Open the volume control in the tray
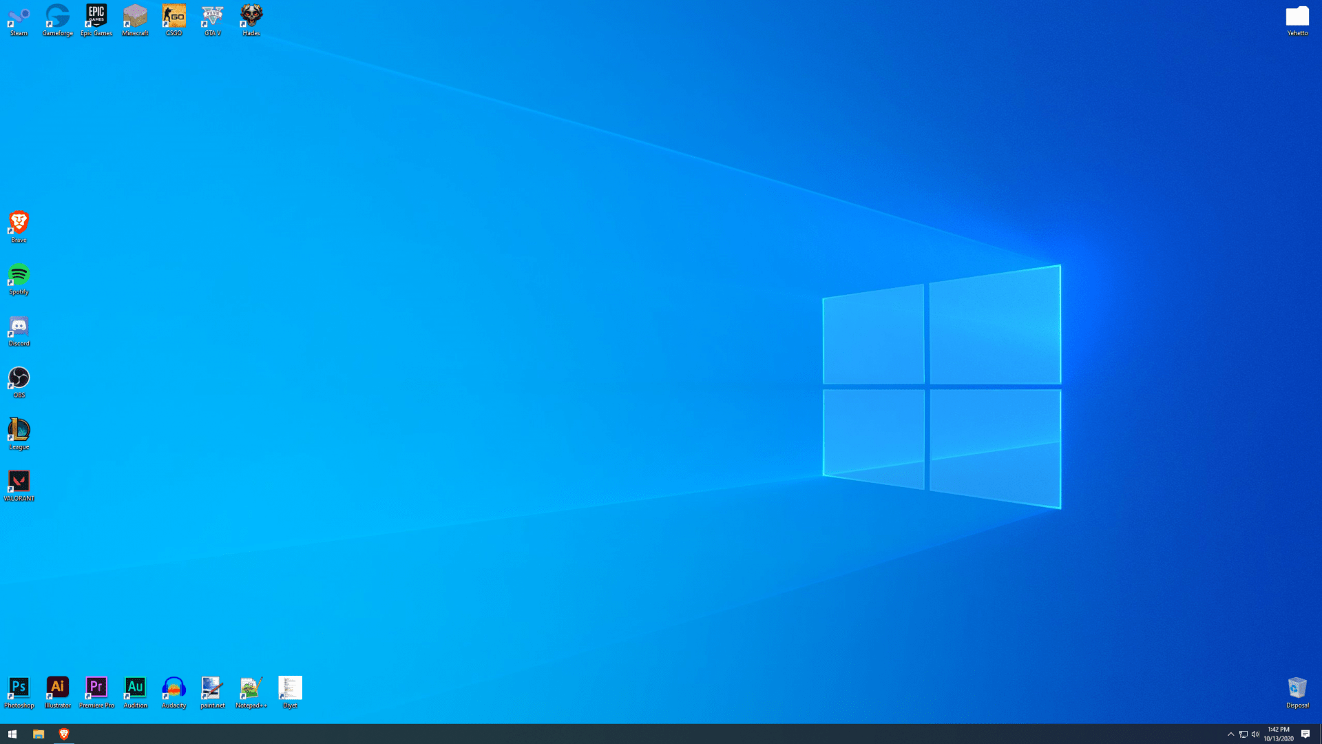The height and width of the screenshot is (744, 1322). pos(1255,734)
